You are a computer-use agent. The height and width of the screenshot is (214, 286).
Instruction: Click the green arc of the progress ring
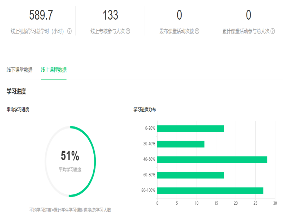(x=95, y=160)
